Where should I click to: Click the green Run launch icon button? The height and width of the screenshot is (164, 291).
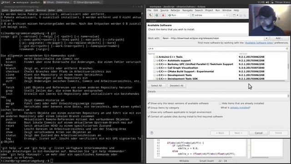click(156, 15)
